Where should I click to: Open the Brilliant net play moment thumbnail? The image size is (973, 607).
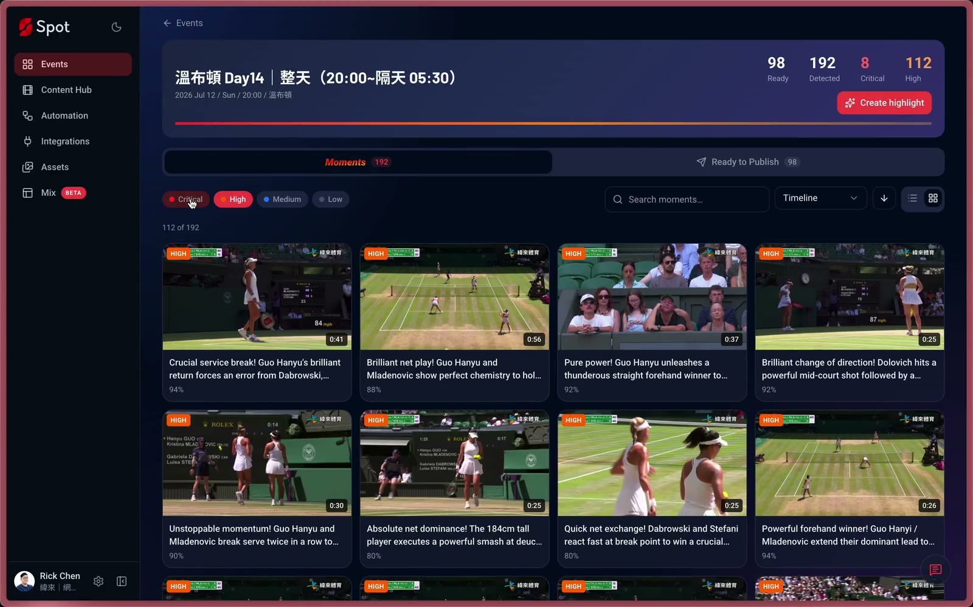(x=454, y=297)
